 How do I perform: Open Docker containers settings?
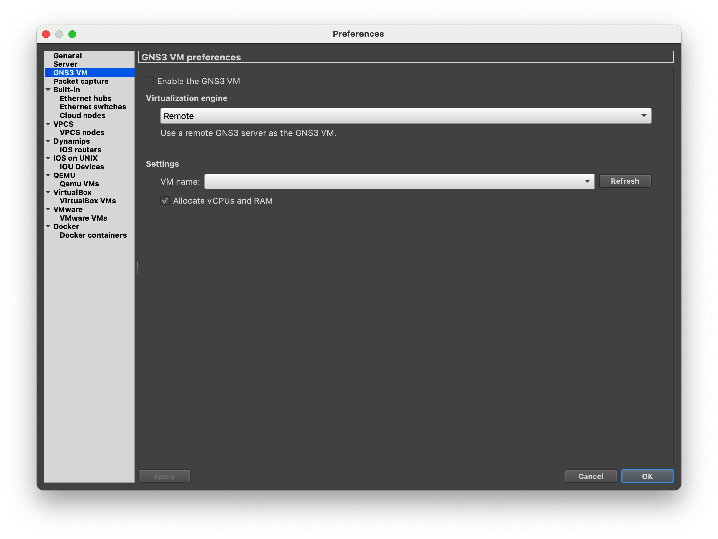tap(93, 235)
